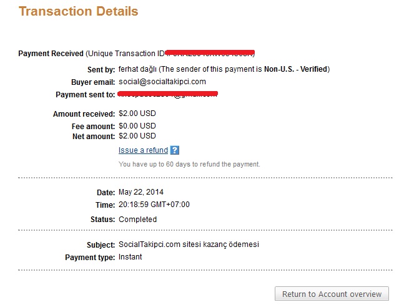Select the time 20:18:59 GMT+07:00
Viewport: 399px width, 305px height.
[154, 205]
